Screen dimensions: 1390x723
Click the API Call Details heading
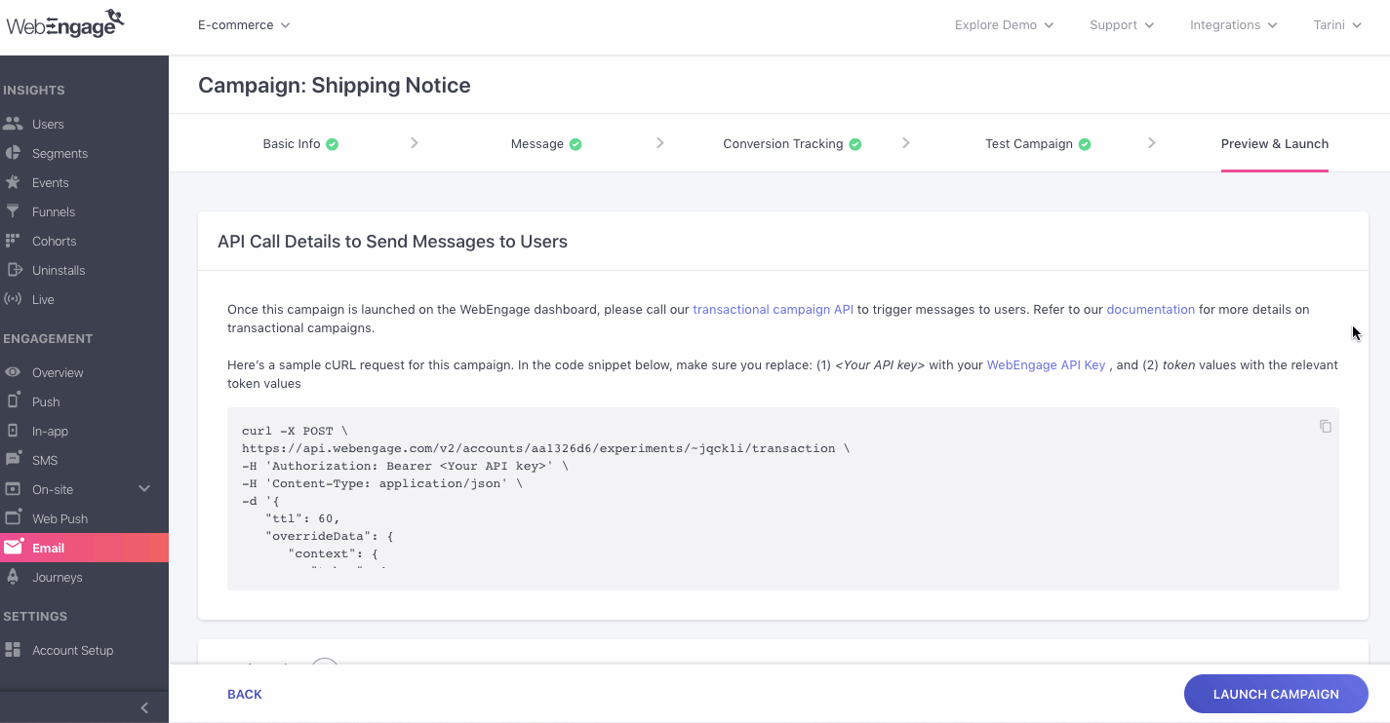[392, 241]
